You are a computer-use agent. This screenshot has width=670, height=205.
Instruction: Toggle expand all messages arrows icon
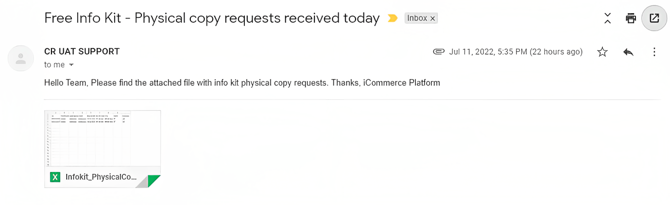608,19
